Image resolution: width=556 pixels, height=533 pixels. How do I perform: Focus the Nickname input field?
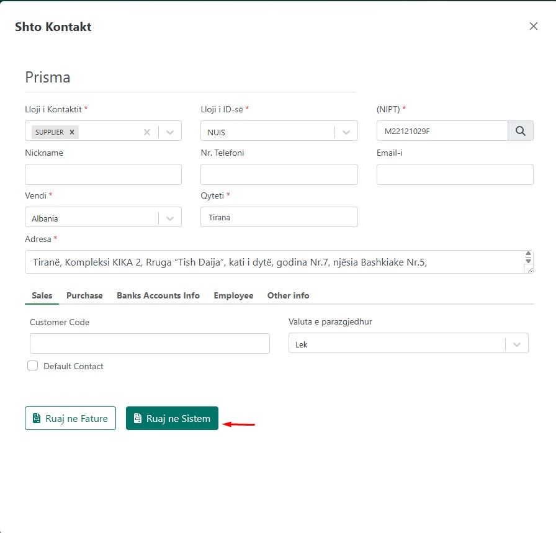103,174
